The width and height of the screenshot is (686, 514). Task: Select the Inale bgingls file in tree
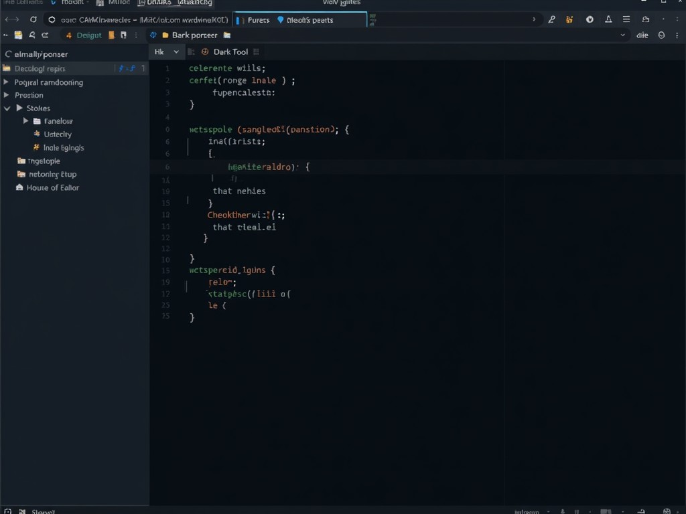64,147
